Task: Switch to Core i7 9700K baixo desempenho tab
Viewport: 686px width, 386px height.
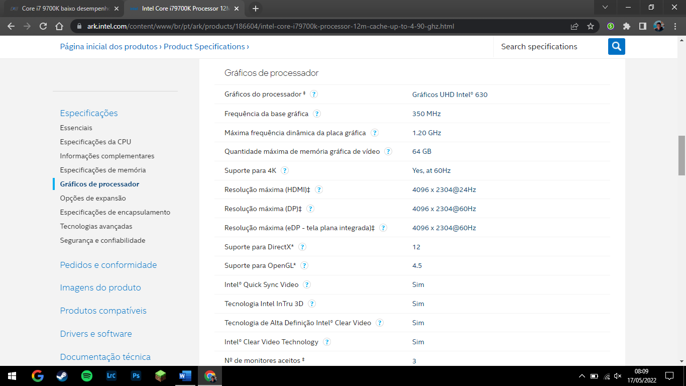Action: [x=65, y=9]
